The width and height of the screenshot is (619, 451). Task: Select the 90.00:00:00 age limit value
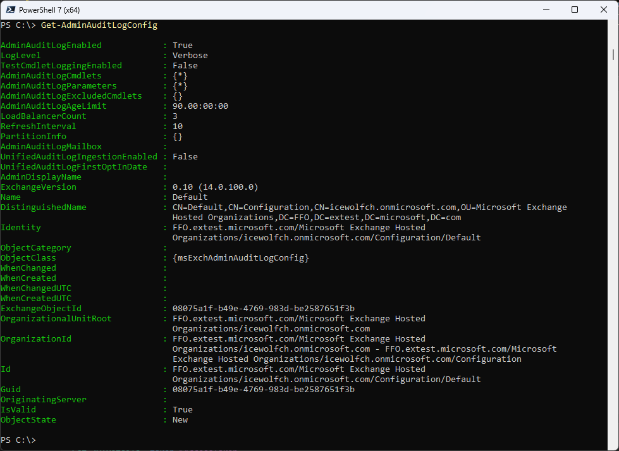[200, 106]
